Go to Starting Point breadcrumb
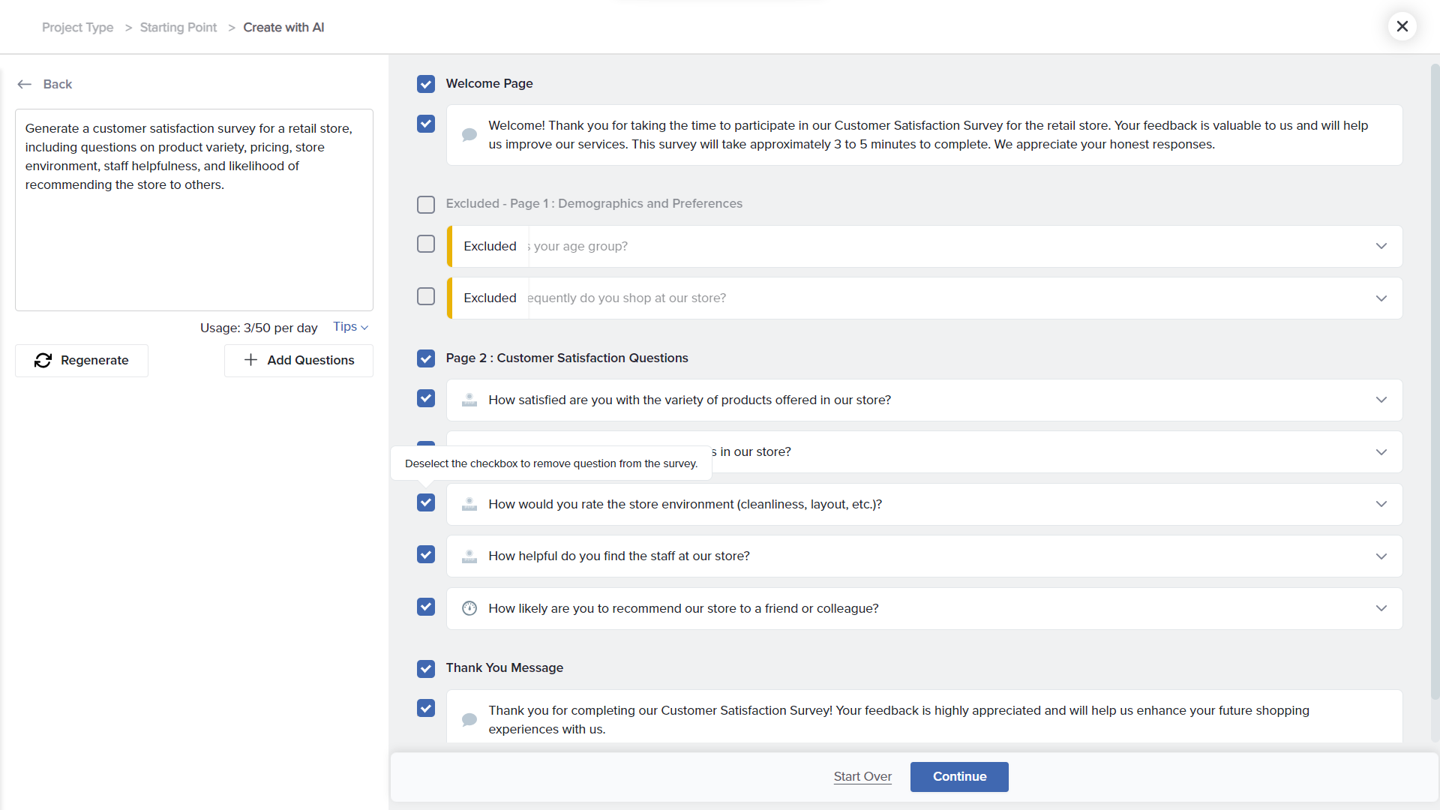1440x810 pixels. [x=178, y=28]
